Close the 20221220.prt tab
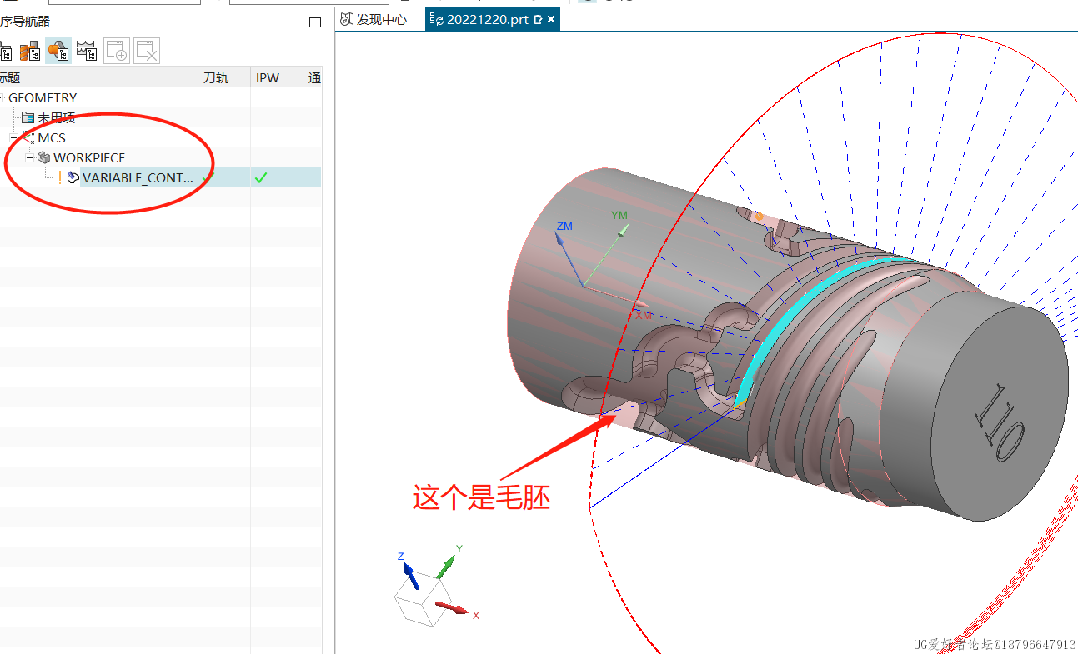 click(x=551, y=20)
